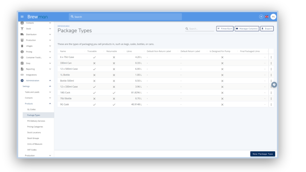The height and width of the screenshot is (172, 306).
Task: Sort by the Traceable column header
Action: pos(92,51)
